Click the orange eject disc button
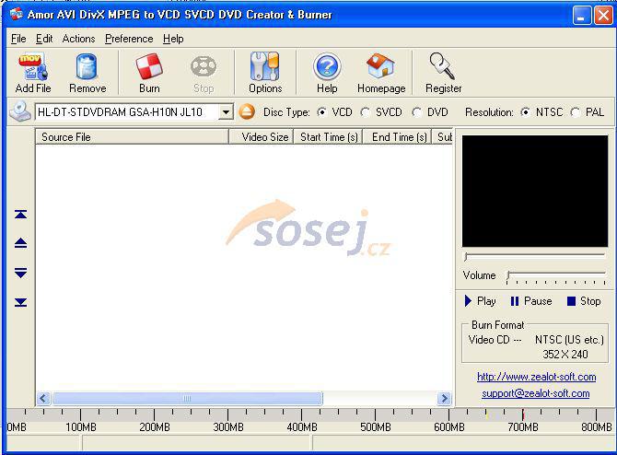Screen dimensions: 617x455 (x=247, y=112)
